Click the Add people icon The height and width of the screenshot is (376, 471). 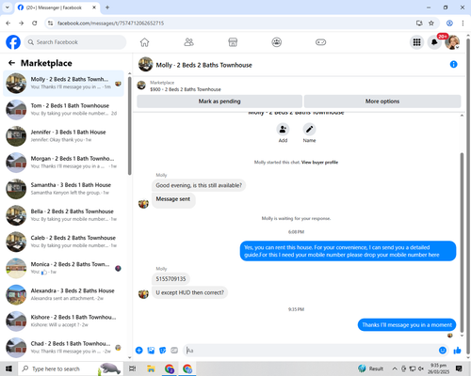[x=283, y=129]
